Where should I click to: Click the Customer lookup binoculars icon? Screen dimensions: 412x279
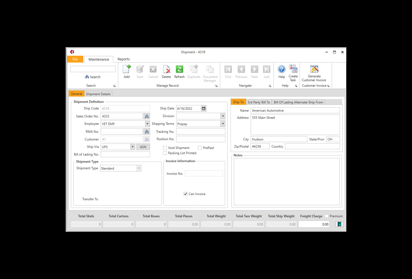(146, 139)
